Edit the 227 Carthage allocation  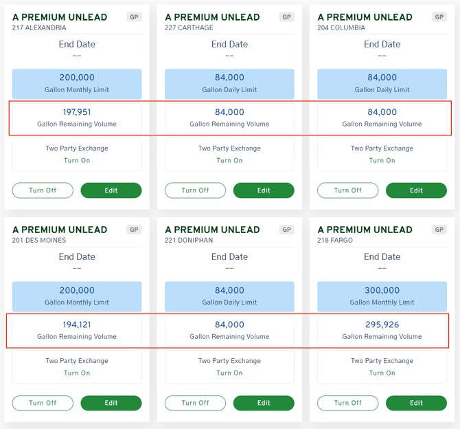(264, 190)
